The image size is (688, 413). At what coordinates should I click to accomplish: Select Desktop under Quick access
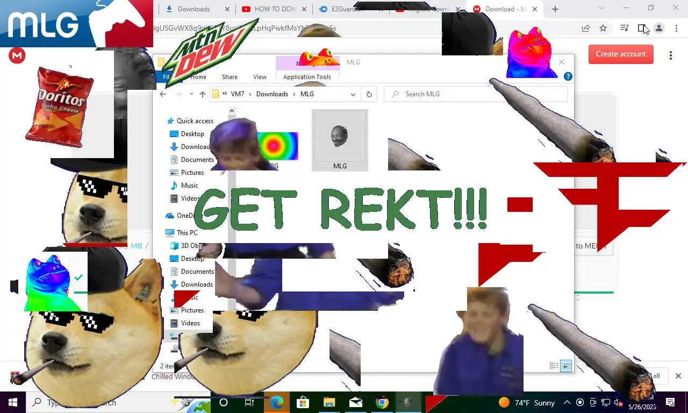(187, 134)
